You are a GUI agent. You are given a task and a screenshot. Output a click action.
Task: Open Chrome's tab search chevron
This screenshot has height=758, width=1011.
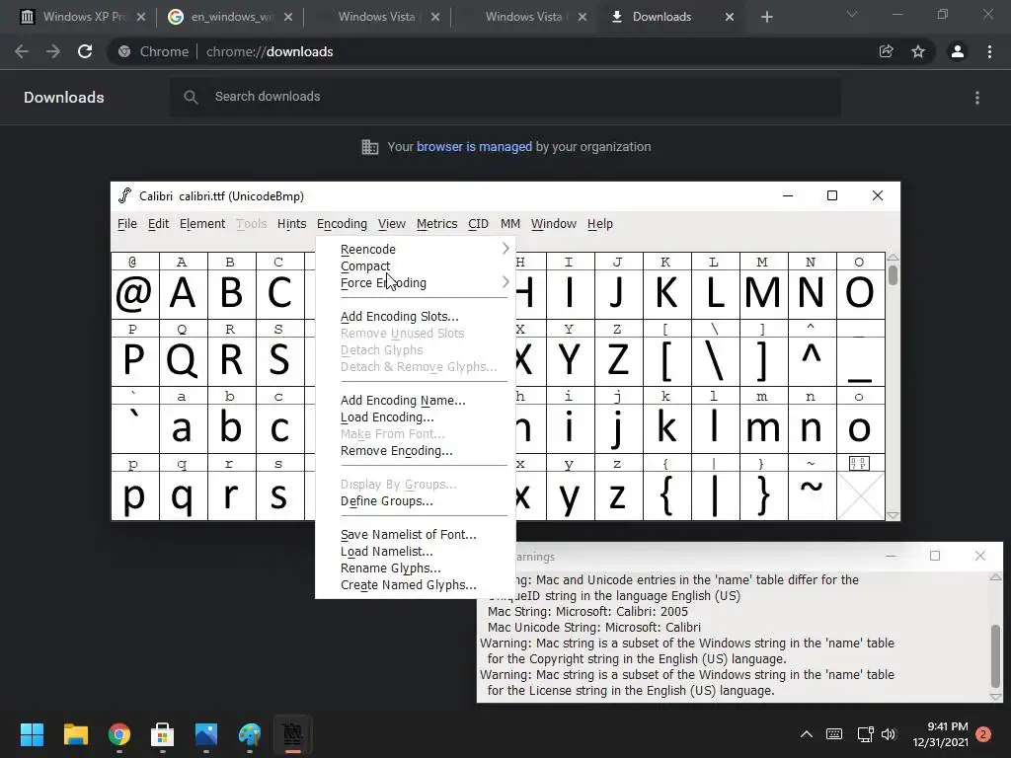point(852,14)
